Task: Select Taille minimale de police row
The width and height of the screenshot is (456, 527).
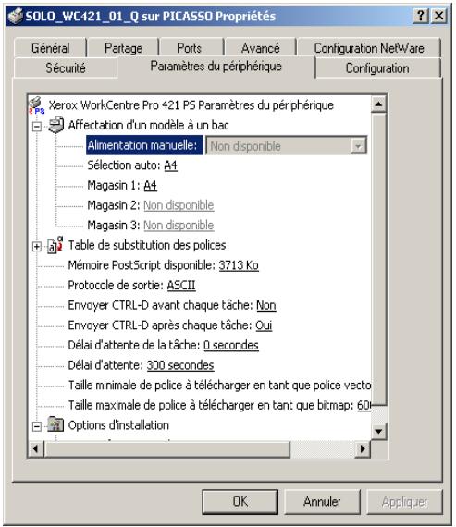Action: click(219, 386)
